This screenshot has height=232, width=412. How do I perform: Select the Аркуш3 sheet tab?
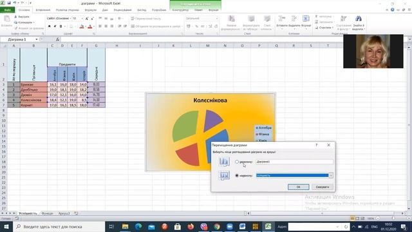(x=64, y=213)
